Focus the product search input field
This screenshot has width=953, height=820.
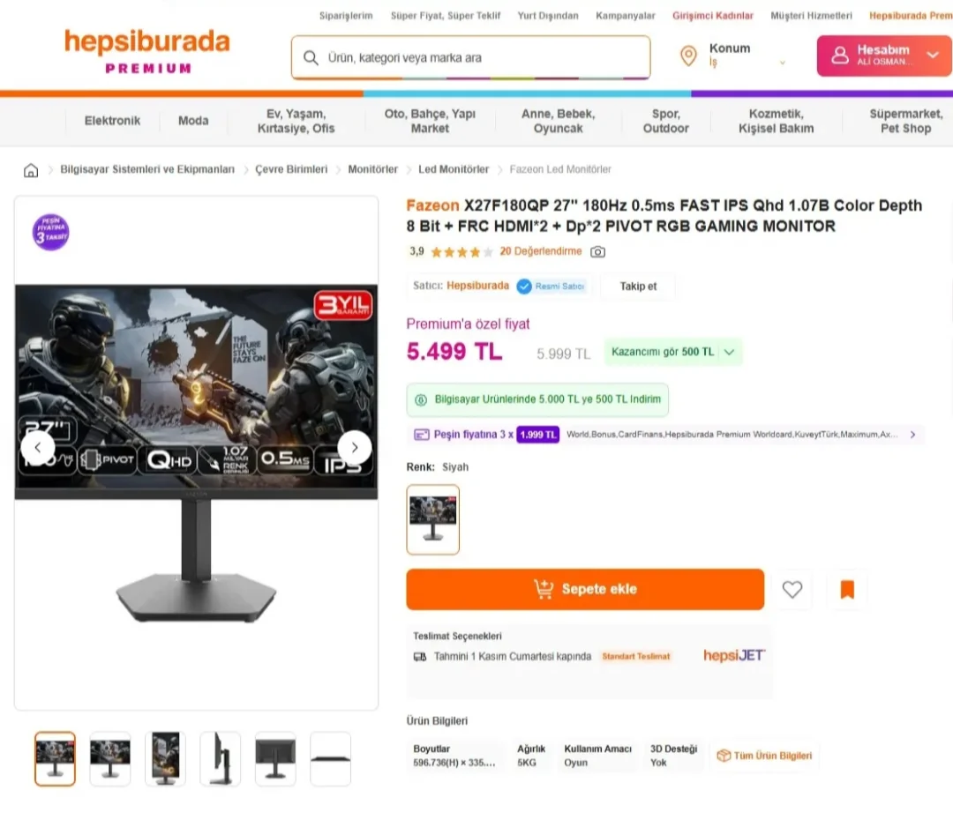pyautogui.click(x=470, y=57)
